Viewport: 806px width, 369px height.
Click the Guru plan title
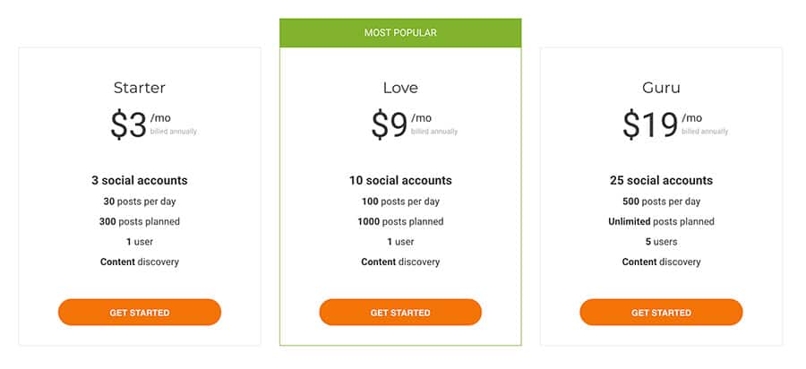tap(661, 88)
